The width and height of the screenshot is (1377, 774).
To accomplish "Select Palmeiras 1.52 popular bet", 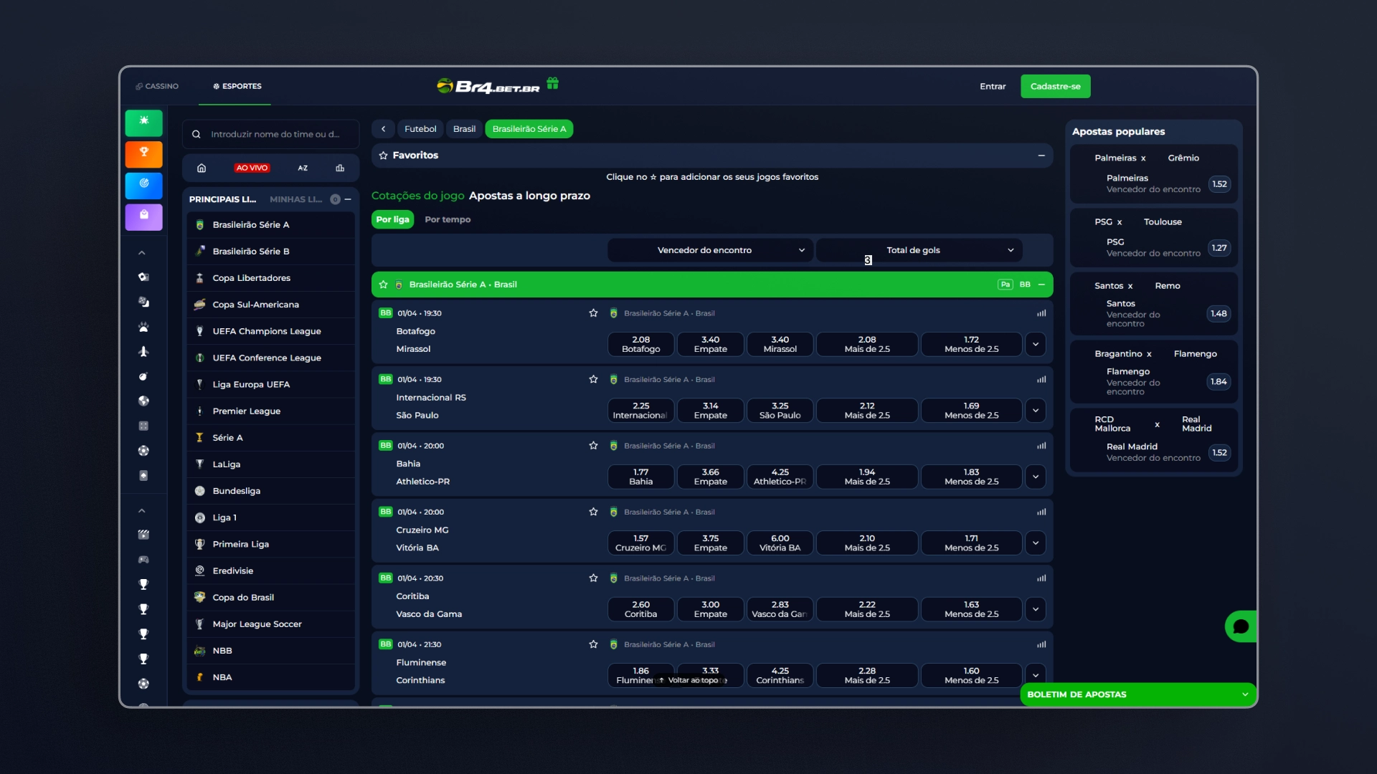I will coord(1219,184).
